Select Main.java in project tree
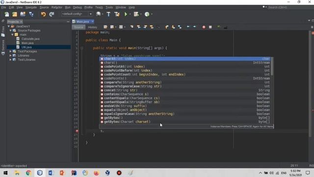 pyautogui.click(x=27, y=43)
